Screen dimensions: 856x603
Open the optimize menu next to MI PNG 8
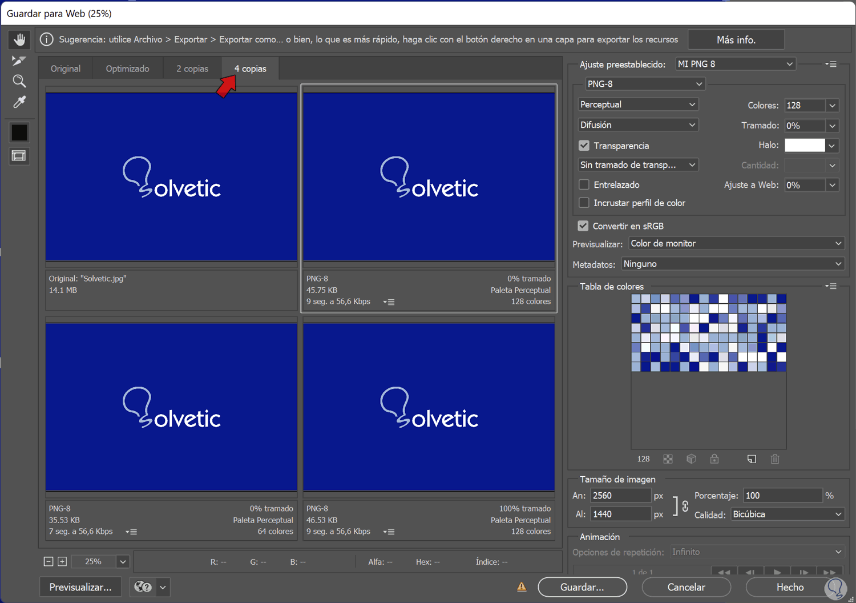pyautogui.click(x=831, y=64)
